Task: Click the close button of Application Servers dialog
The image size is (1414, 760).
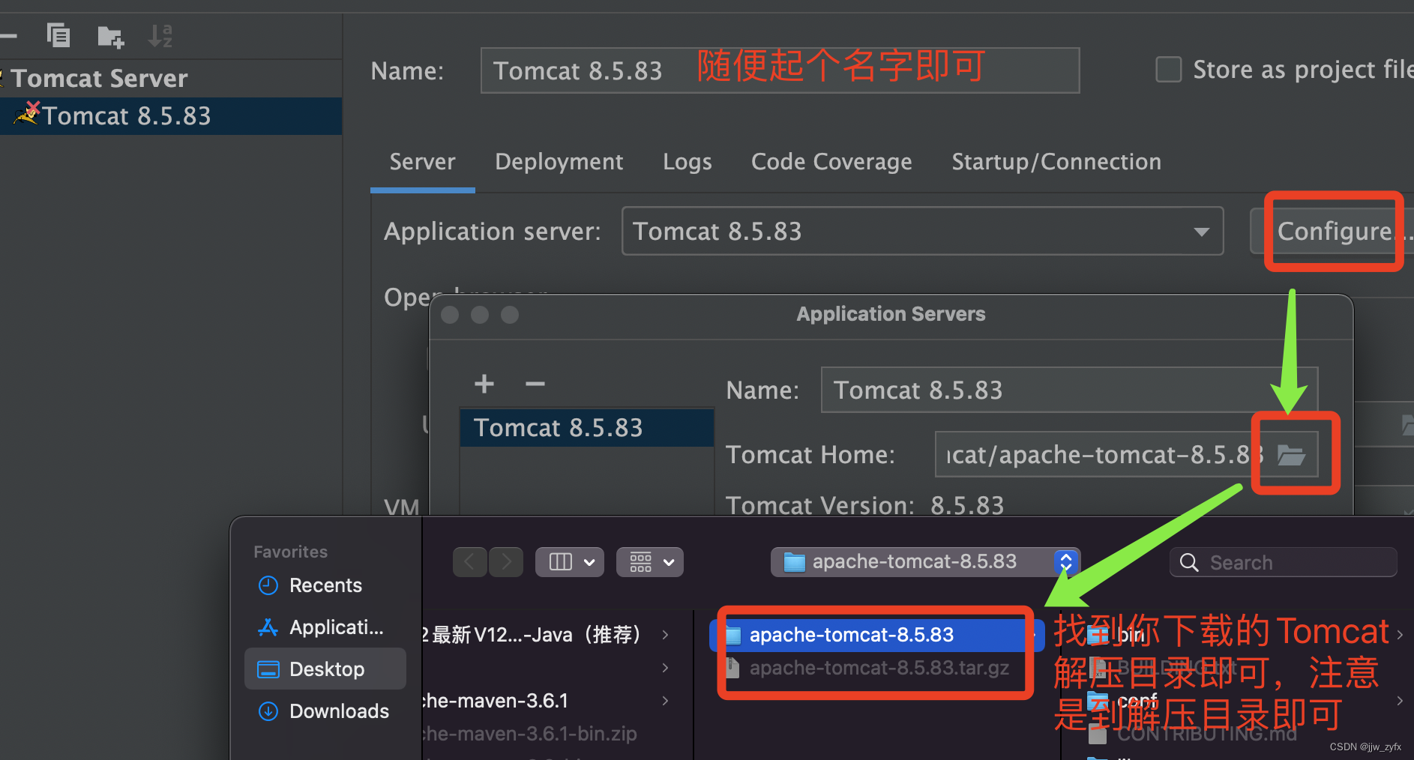Action: [450, 315]
